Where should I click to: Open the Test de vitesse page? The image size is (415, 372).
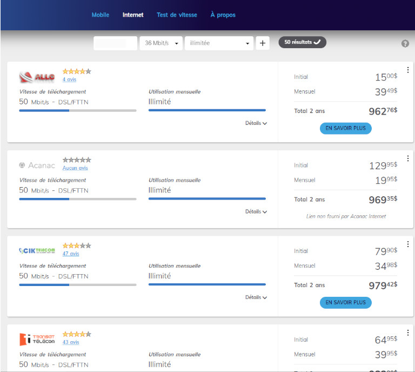click(177, 15)
